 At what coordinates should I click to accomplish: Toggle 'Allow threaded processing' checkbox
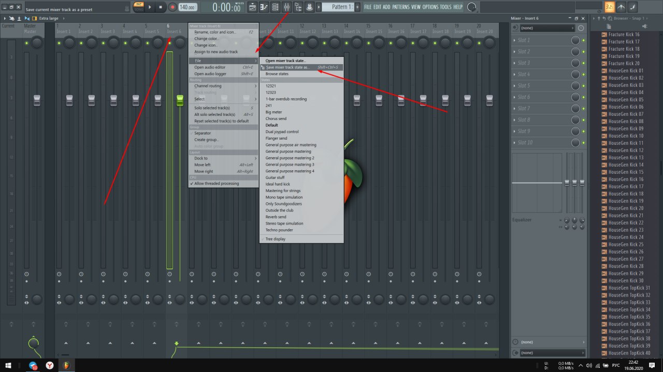pos(223,184)
